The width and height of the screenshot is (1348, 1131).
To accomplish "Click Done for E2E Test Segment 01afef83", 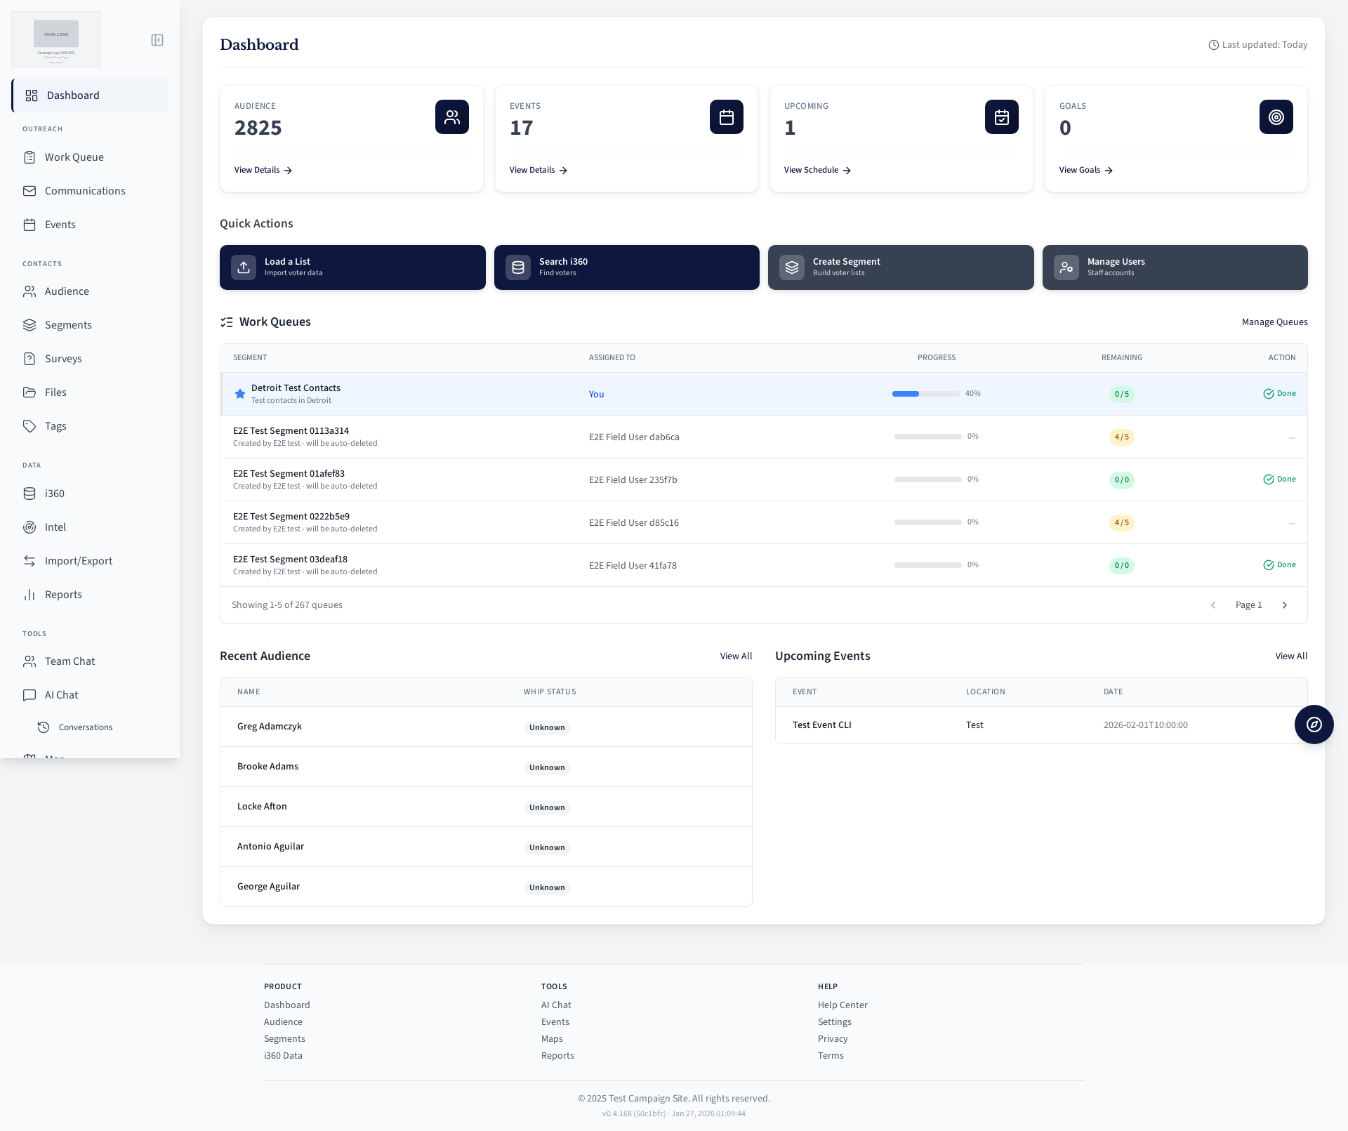I will pyautogui.click(x=1279, y=479).
